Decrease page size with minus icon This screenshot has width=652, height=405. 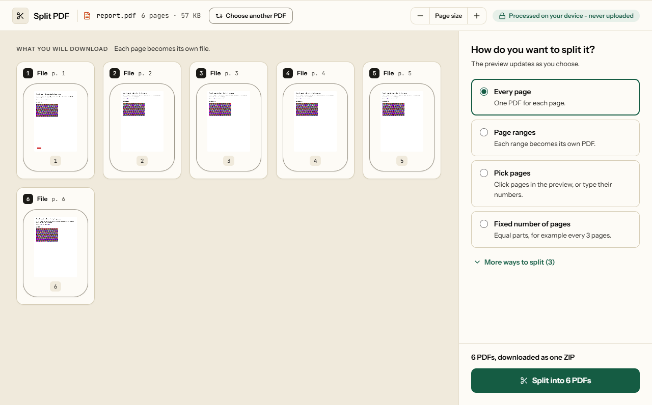pos(420,16)
